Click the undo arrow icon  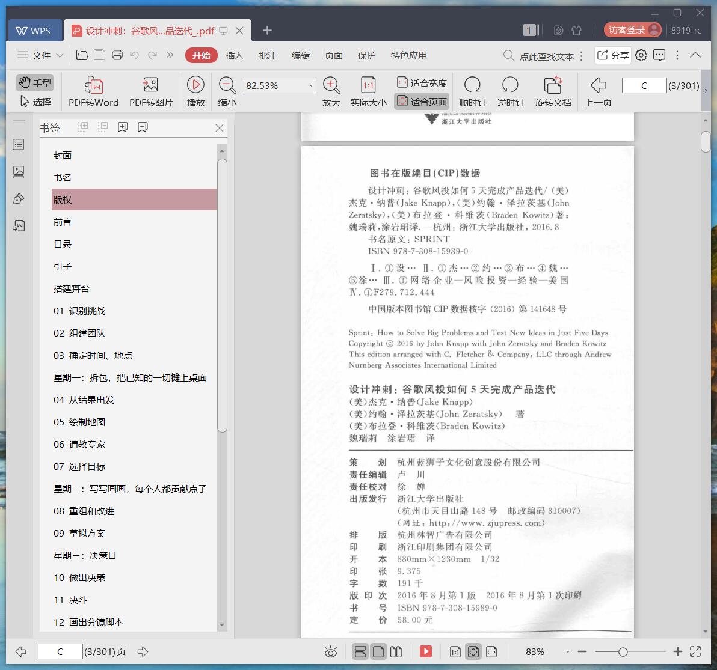click(135, 55)
